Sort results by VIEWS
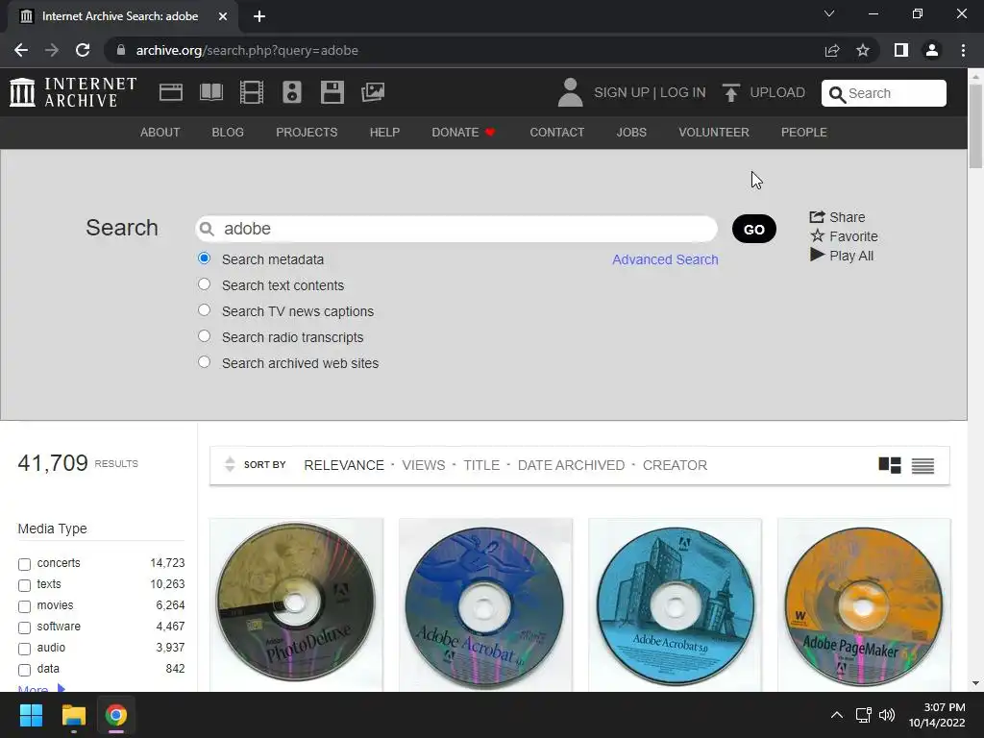Image resolution: width=984 pixels, height=738 pixels. (x=424, y=465)
